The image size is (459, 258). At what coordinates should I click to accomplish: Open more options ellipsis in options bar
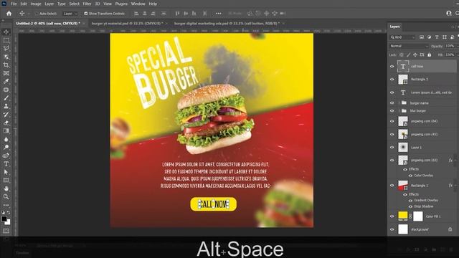218,14
